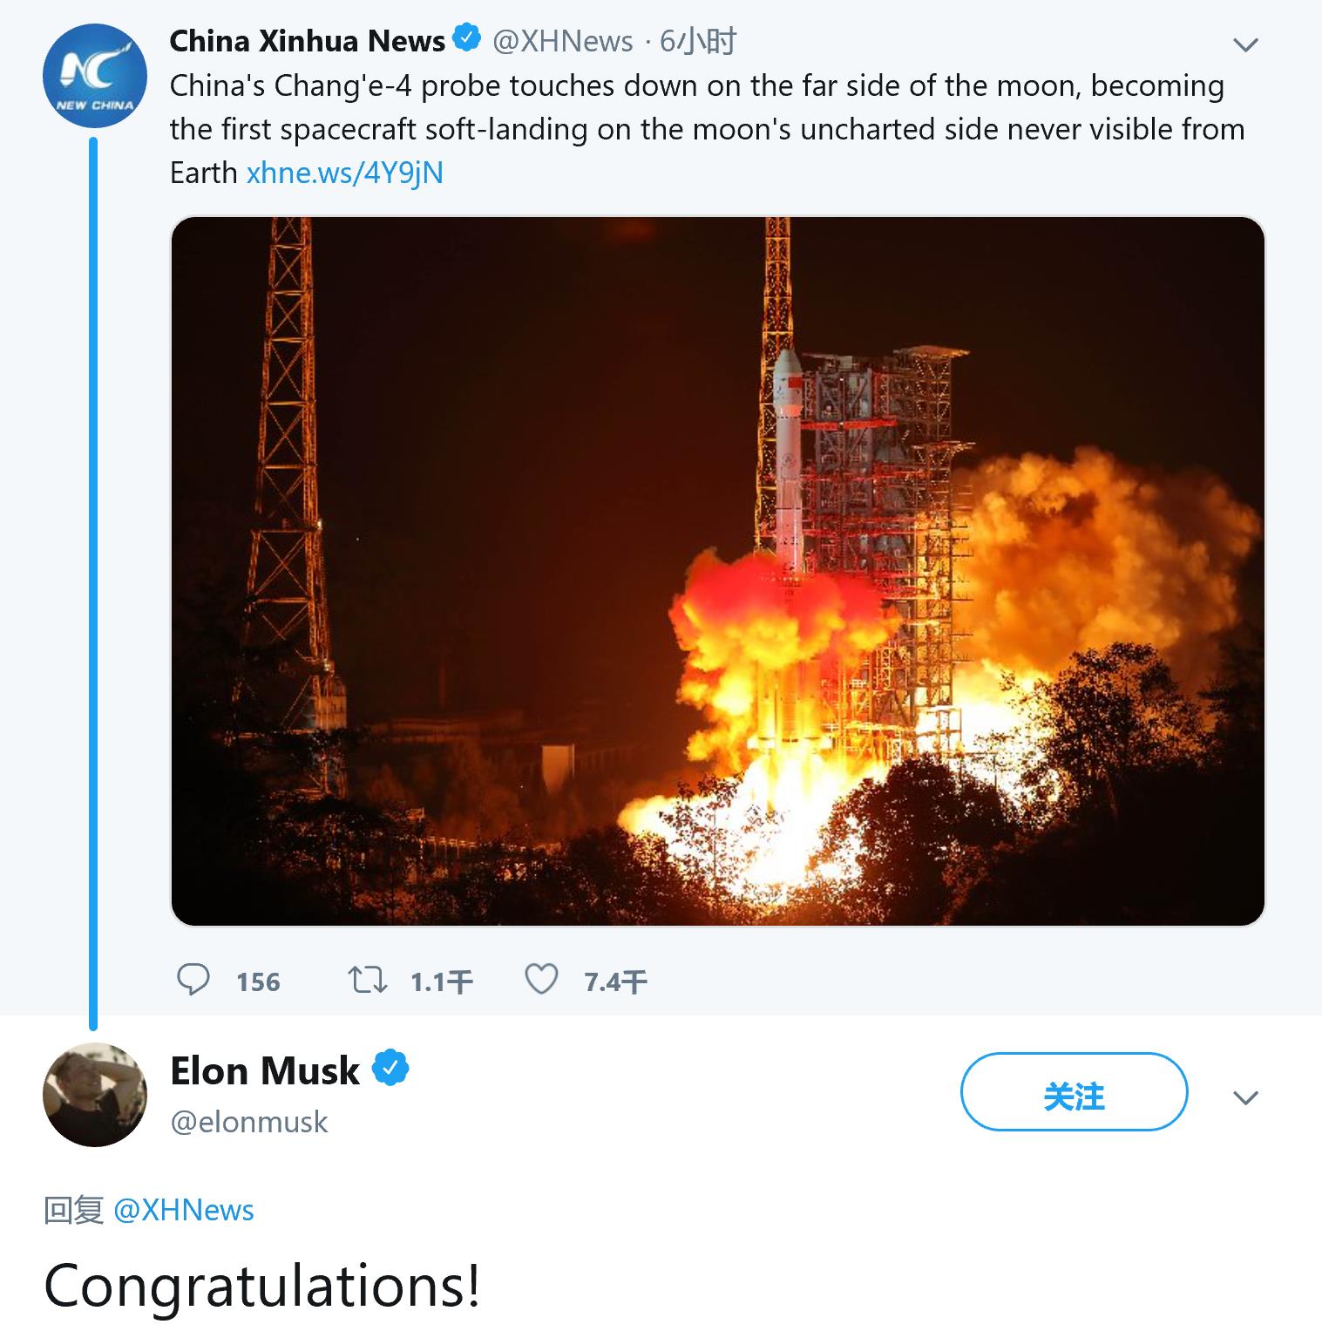Image resolution: width=1322 pixels, height=1338 pixels.
Task: Click verified badge next to Elon Musk
Action: [x=391, y=1069]
